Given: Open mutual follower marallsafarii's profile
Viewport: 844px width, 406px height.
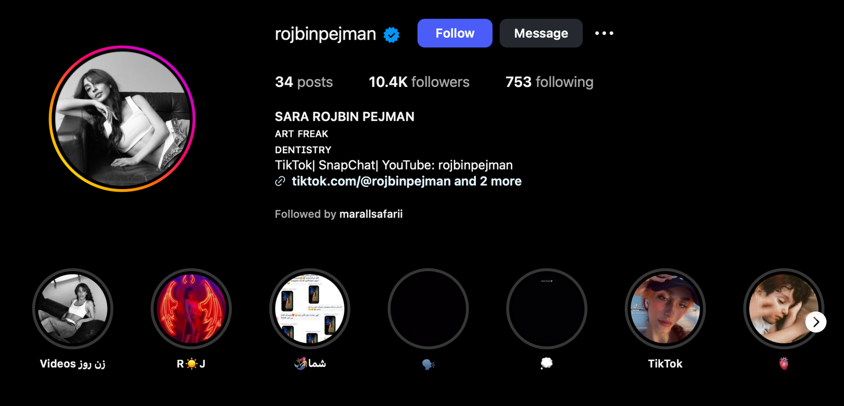Looking at the screenshot, I should [371, 214].
